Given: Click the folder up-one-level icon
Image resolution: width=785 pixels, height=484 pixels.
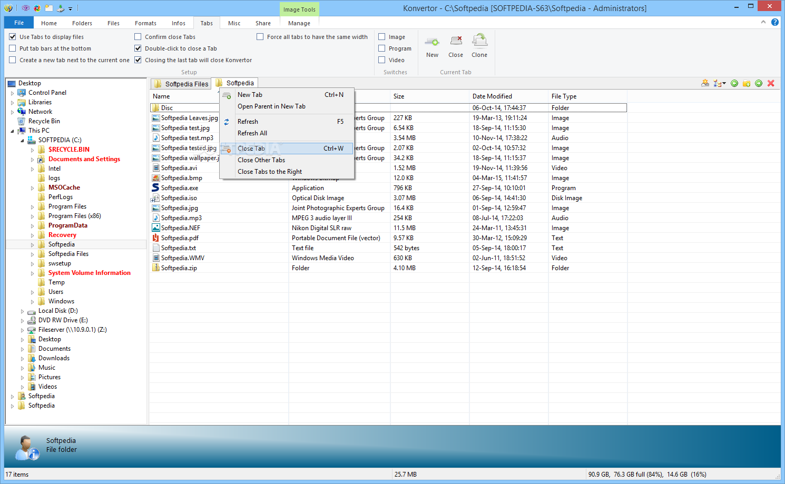Looking at the screenshot, I should [747, 83].
